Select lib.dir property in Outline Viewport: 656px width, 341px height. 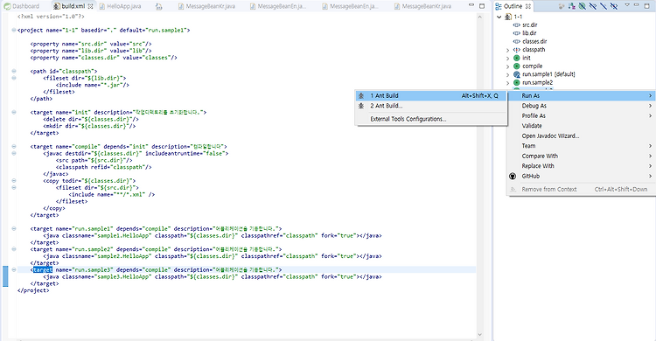529,33
